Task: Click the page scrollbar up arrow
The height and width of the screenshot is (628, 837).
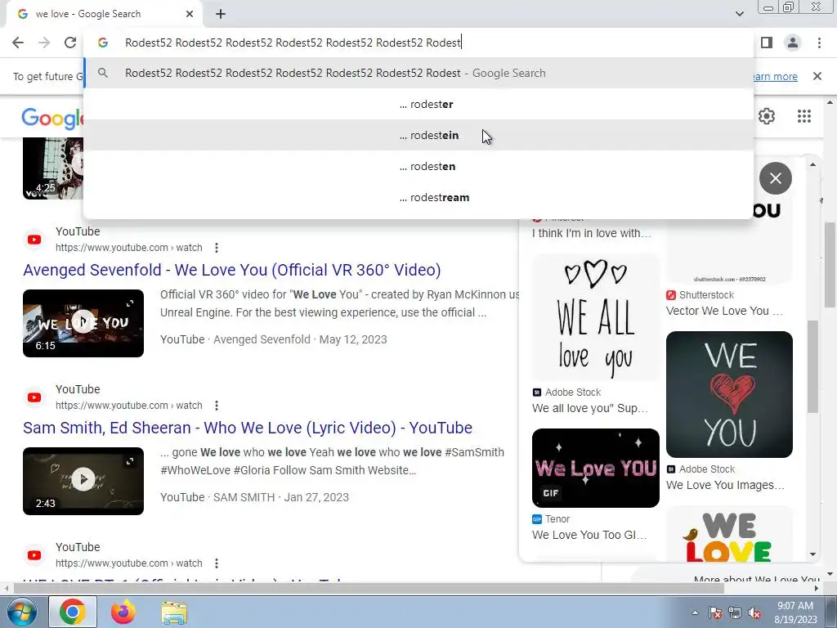Action: 830,102
